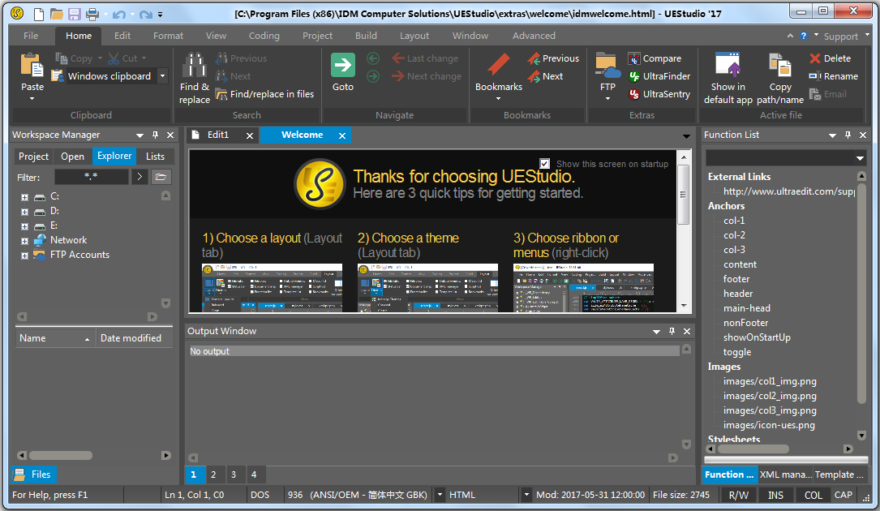880x511 pixels.
Task: Select Output Window tab 2
Action: coord(213,474)
